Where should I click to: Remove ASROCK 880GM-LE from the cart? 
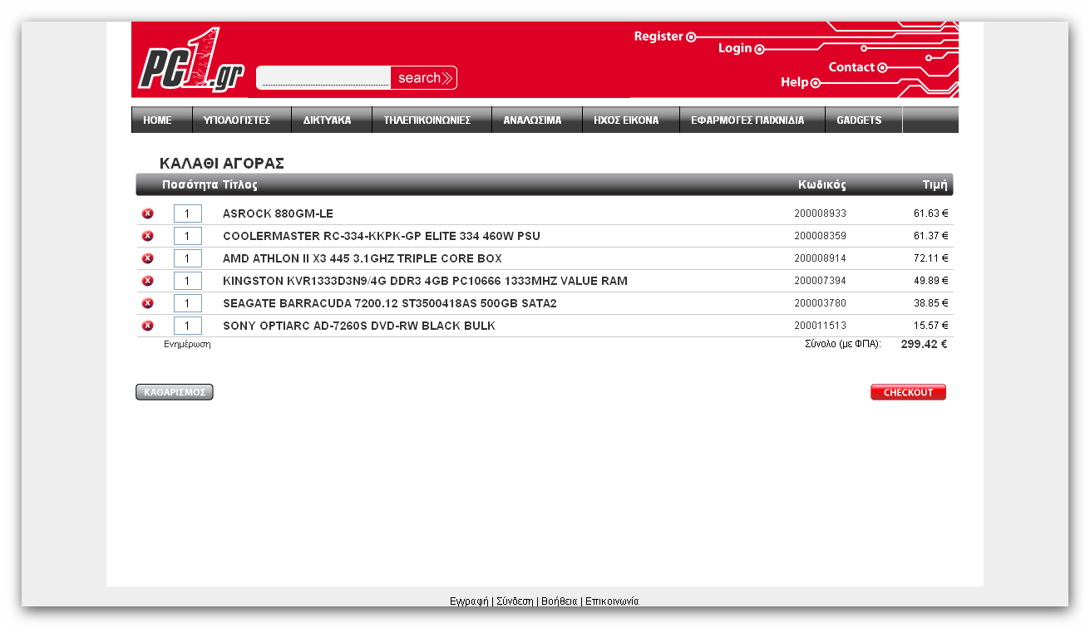tap(148, 213)
